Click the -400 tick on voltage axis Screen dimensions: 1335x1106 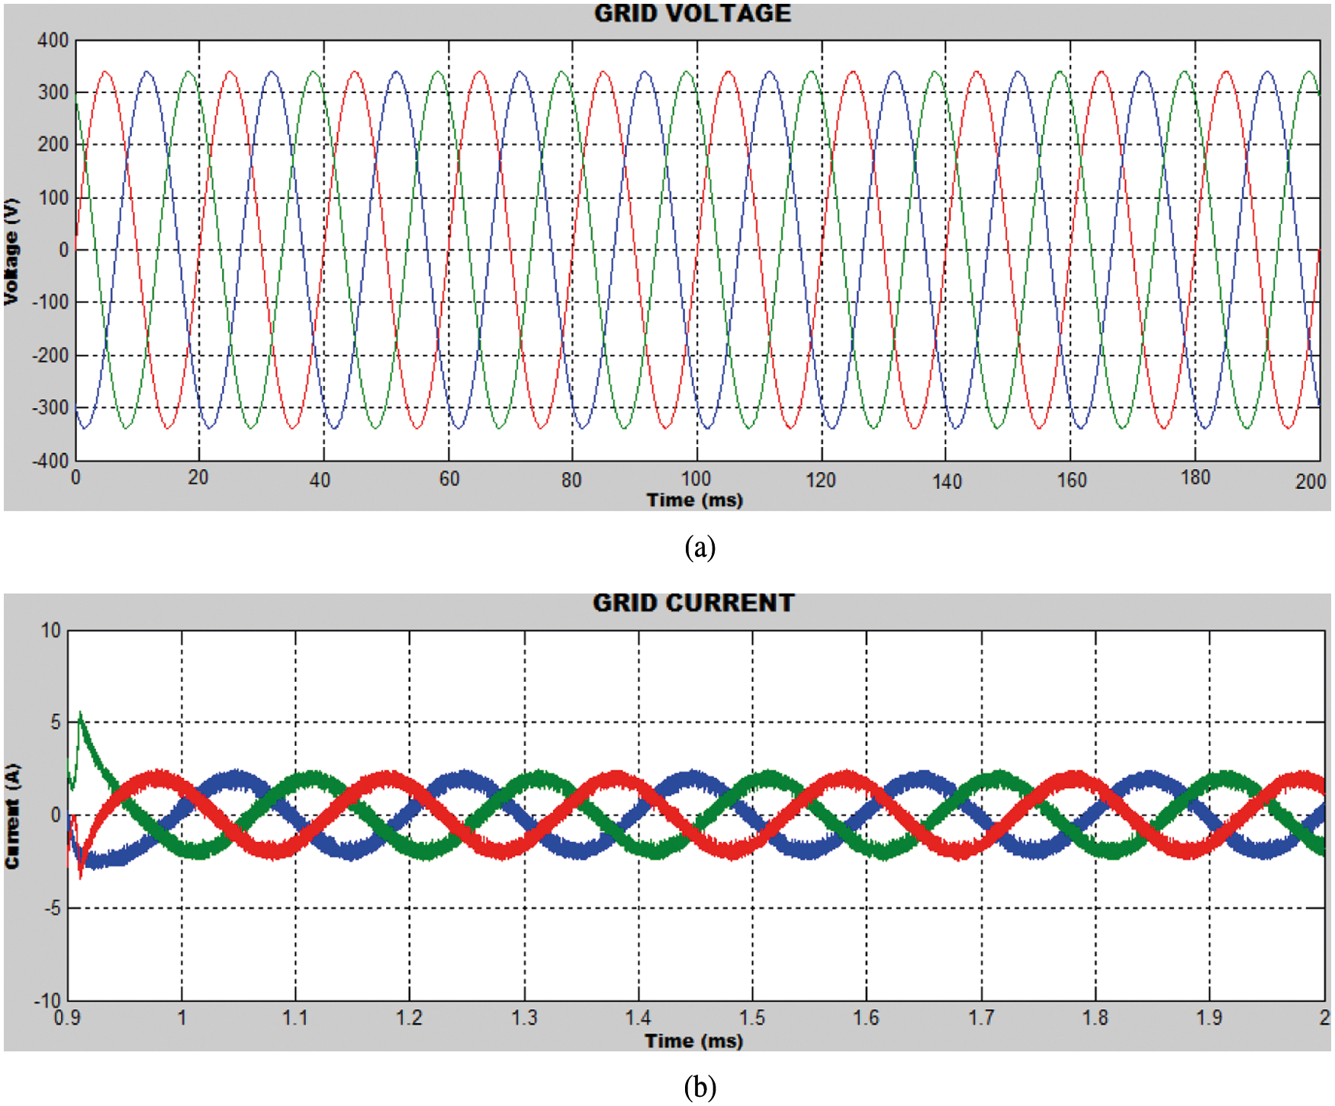coord(50,461)
